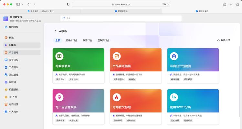Screen dimensions: 242x129
Task: Click the 有特色 tag
Action: [132, 80]
